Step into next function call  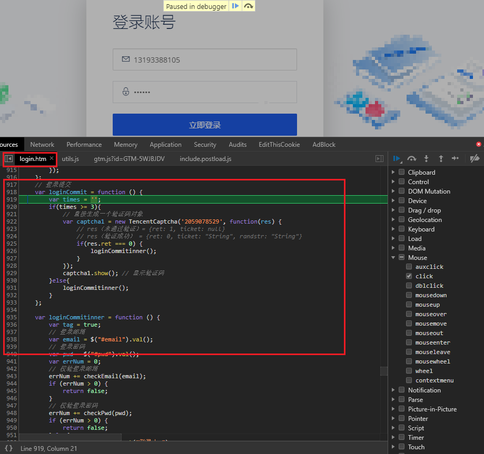pos(426,158)
